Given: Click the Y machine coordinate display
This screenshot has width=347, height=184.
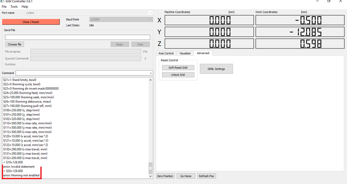Looking at the screenshot, I should (209, 32).
